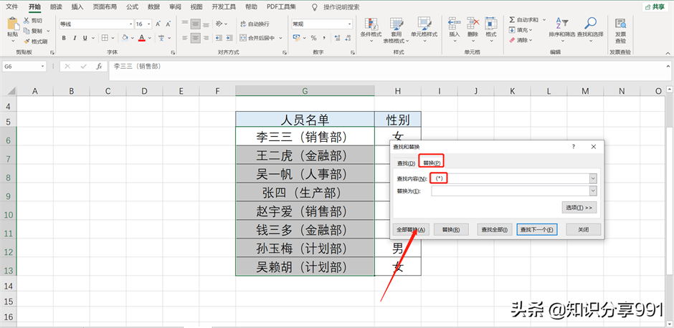
Task: Open the font size dropdown
Action: pyautogui.click(x=148, y=24)
